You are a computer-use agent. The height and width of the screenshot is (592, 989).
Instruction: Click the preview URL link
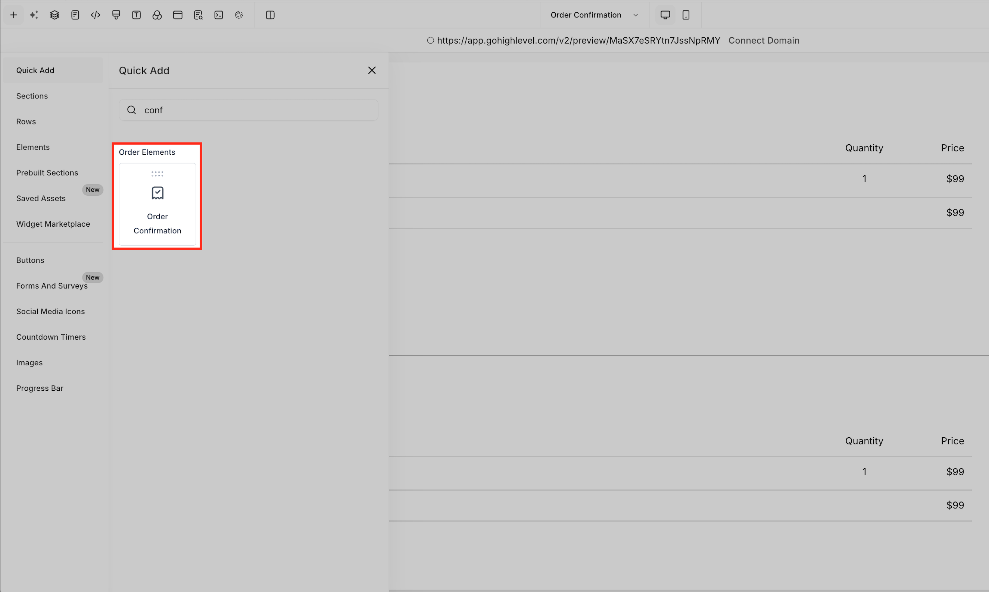(x=578, y=41)
